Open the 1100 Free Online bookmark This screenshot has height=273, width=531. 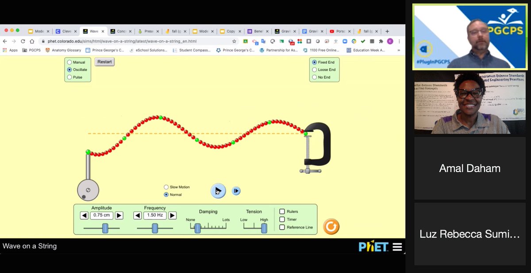(322, 50)
